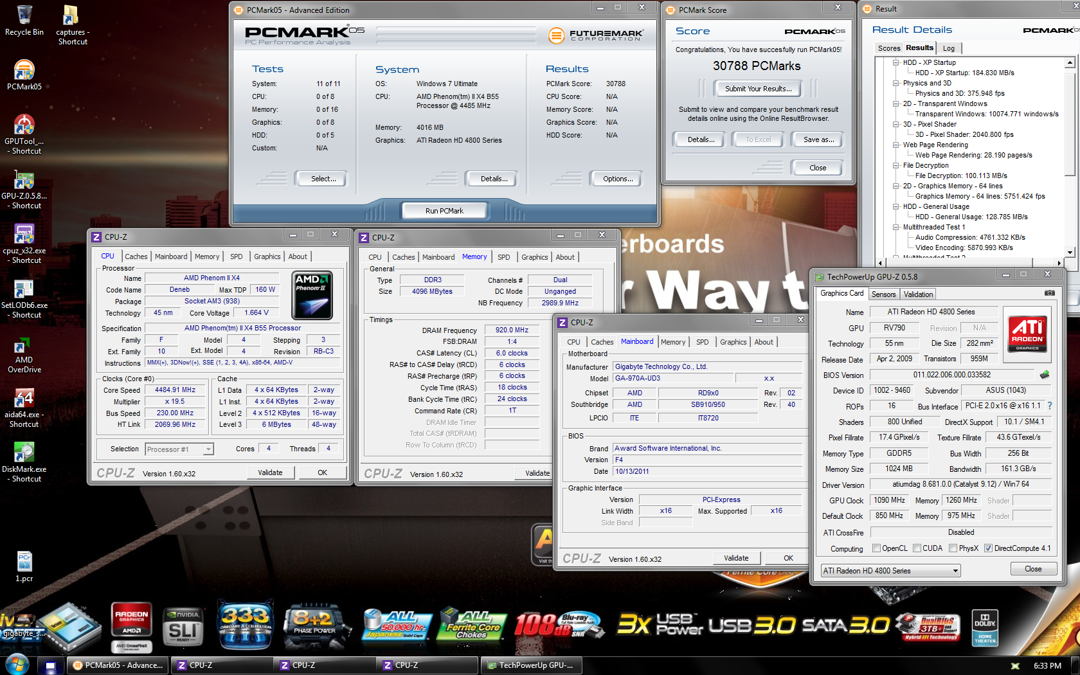The height and width of the screenshot is (675, 1080).
Task: Collapse the 2D - Transparent Windows node
Action: click(x=896, y=104)
